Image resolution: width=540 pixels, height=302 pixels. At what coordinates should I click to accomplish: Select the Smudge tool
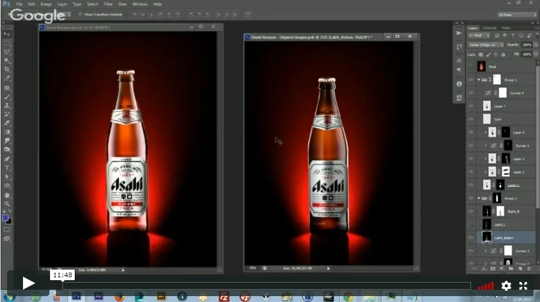pos(7,141)
